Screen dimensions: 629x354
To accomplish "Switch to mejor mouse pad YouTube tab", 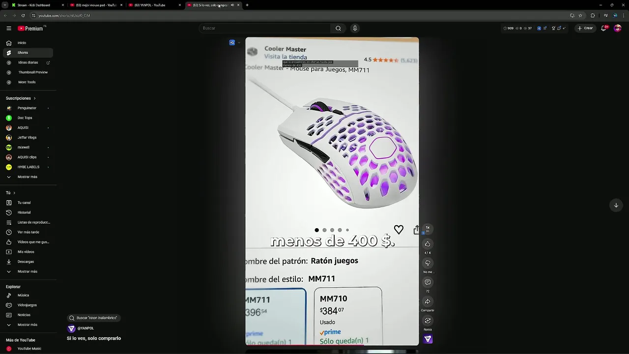I will (96, 5).
